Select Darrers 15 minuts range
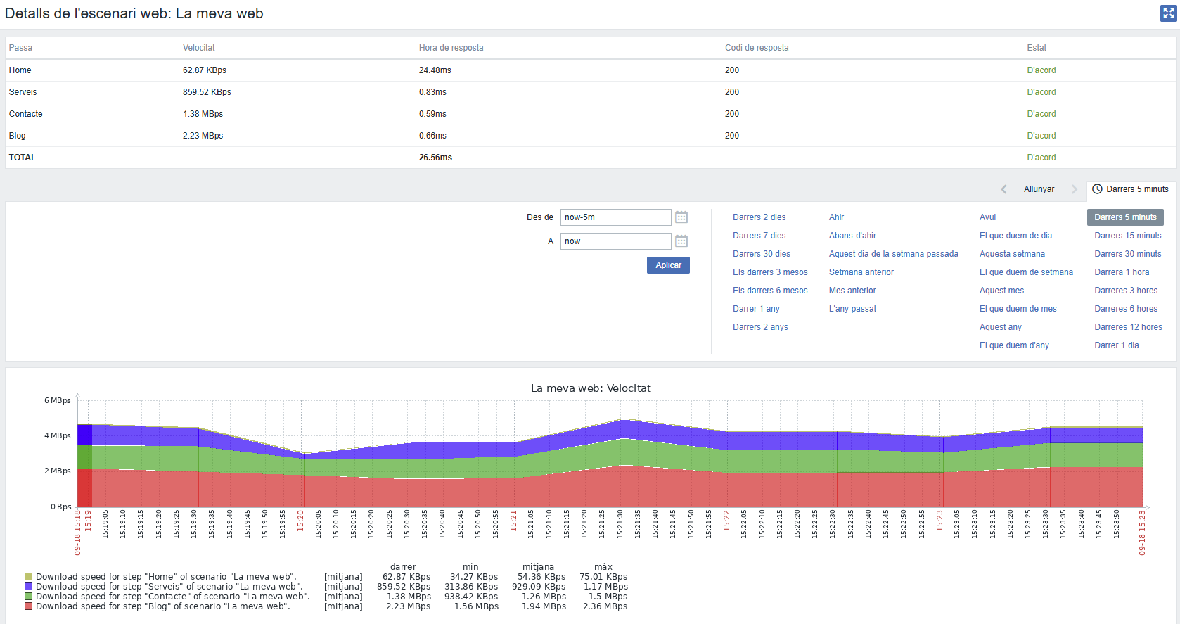Viewport: 1180px width, 624px height. coord(1127,236)
